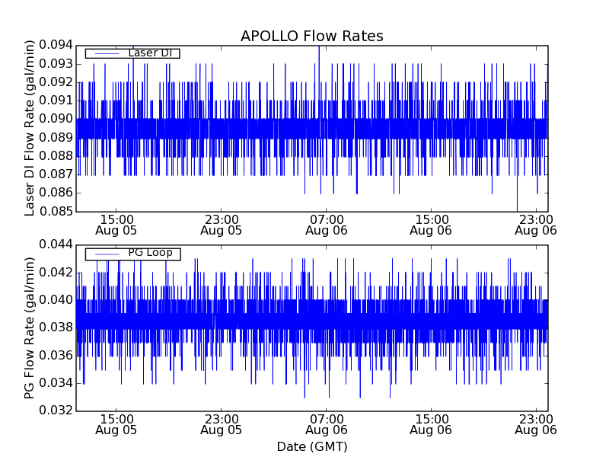Select the "PG Loop" legend label
609x457 pixels.
pos(150,253)
